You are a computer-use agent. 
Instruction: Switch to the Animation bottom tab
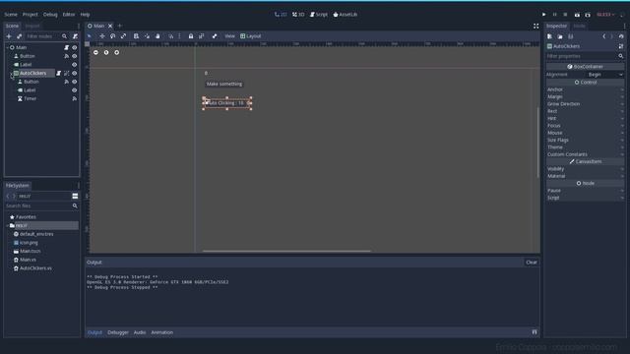pyautogui.click(x=161, y=332)
